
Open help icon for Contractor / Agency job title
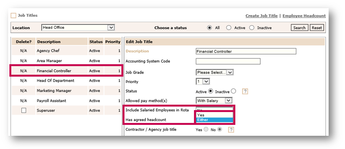click(231, 130)
